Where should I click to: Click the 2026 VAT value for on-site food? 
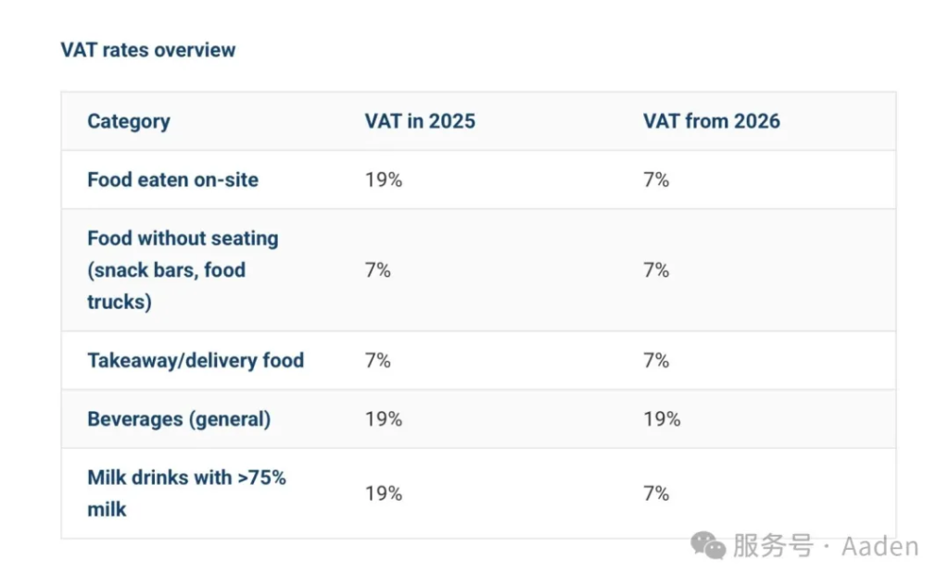[656, 180]
